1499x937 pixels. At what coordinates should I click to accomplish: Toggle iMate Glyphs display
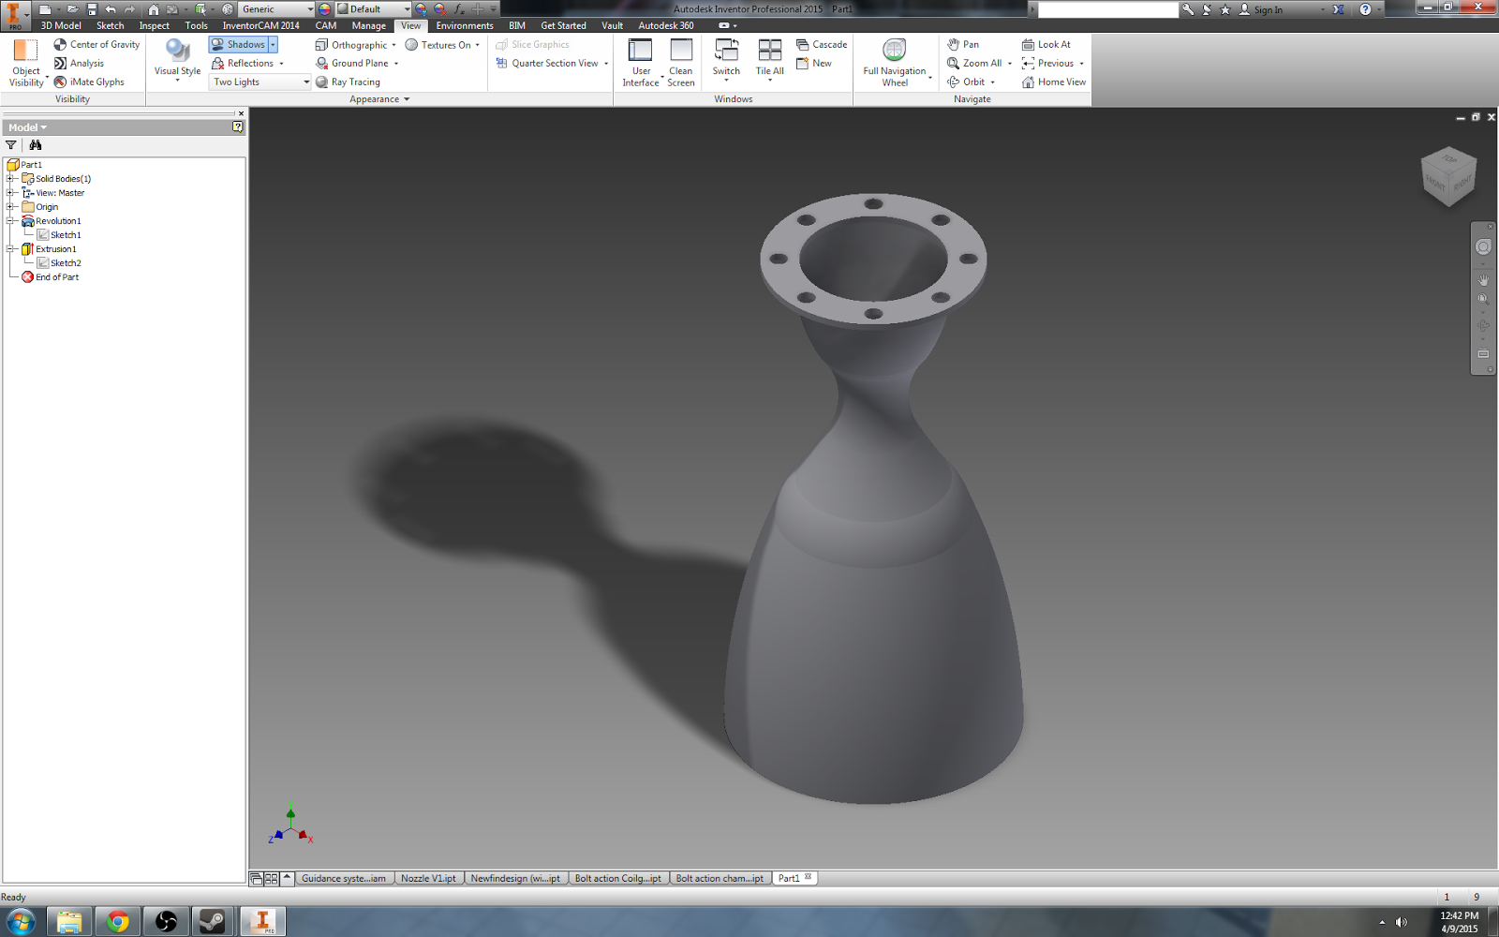(89, 82)
